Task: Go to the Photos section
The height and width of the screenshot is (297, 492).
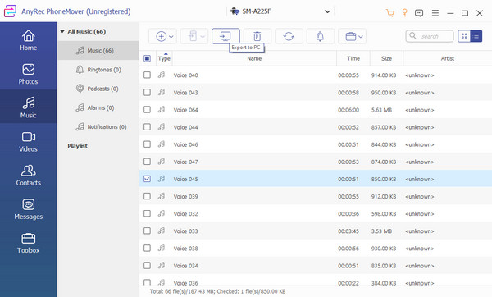Action: pos(28,74)
